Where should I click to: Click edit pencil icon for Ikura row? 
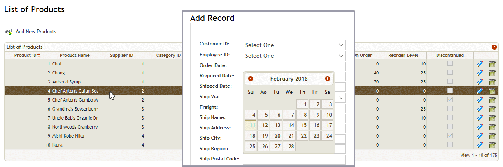480,145
